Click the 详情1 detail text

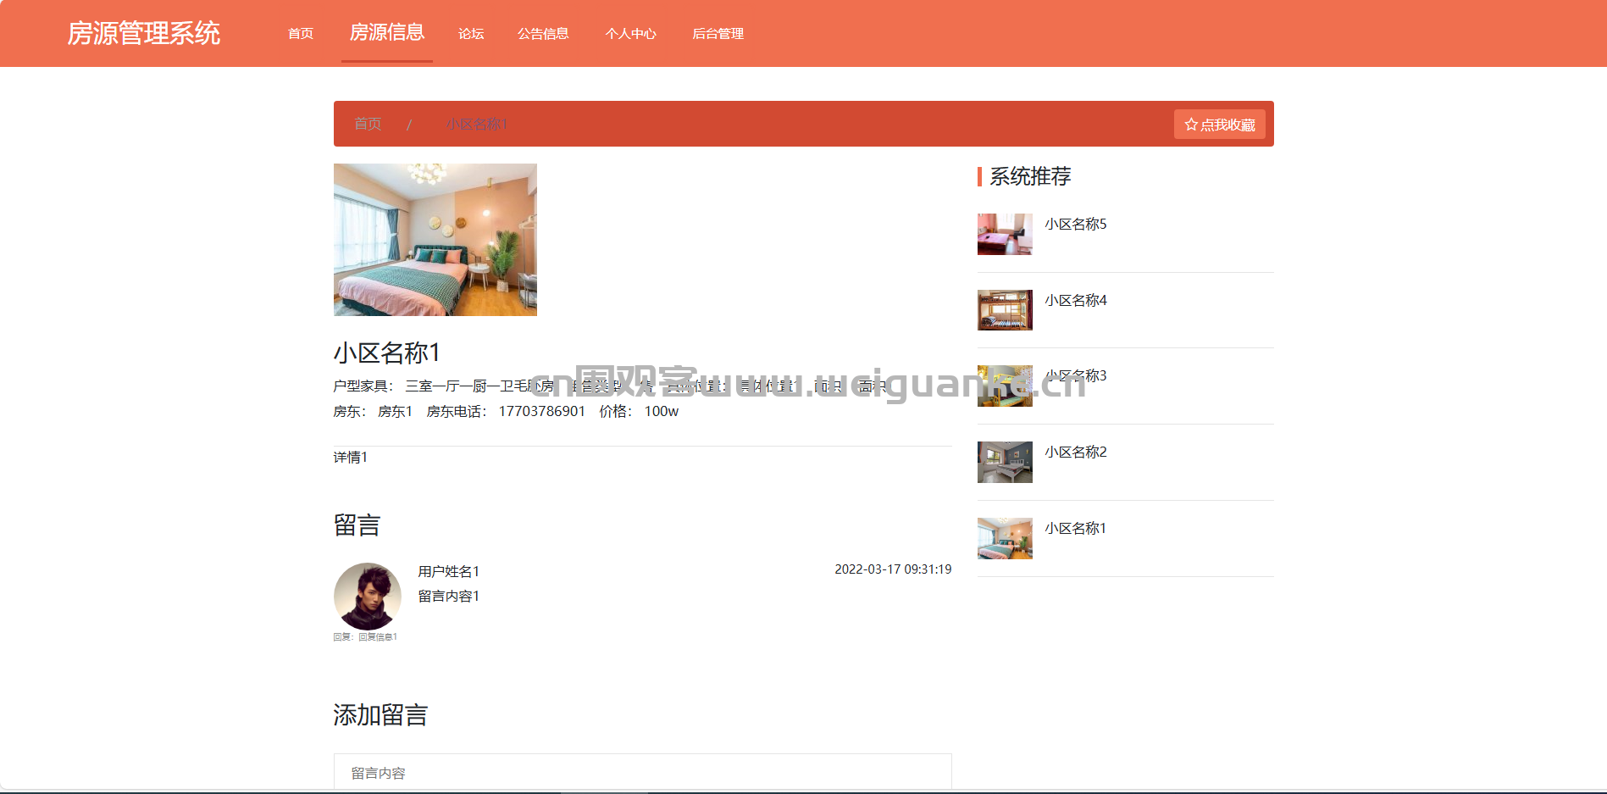(x=351, y=457)
